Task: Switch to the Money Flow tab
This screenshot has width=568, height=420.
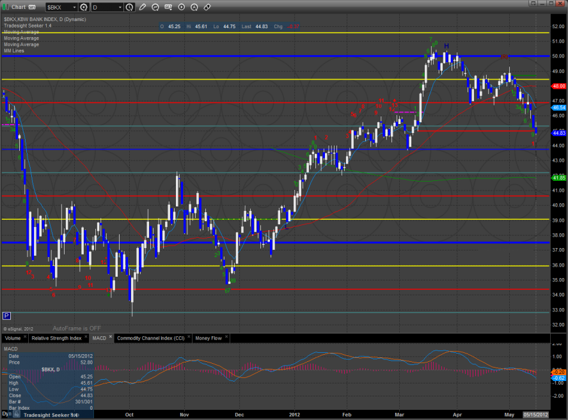Action: click(208, 338)
